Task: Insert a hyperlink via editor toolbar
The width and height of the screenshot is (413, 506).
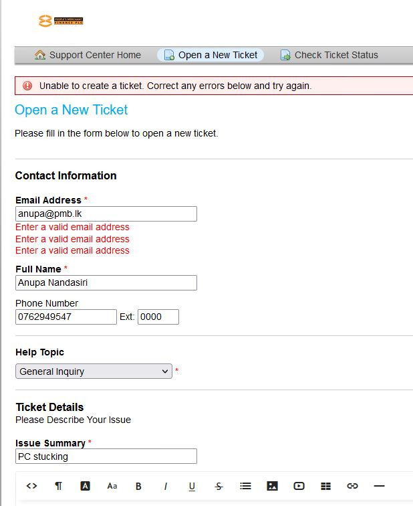Action: (x=352, y=486)
